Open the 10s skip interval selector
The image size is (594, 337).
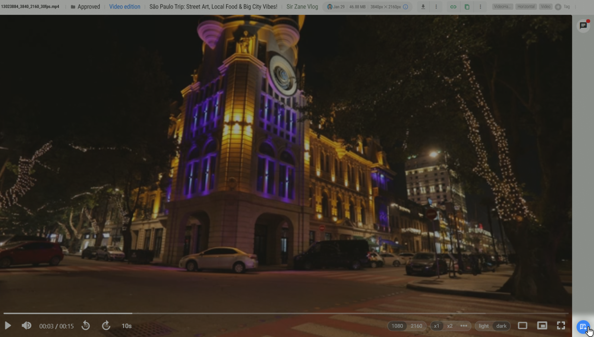tap(127, 326)
